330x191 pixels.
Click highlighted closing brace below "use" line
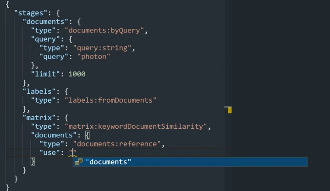33,161
